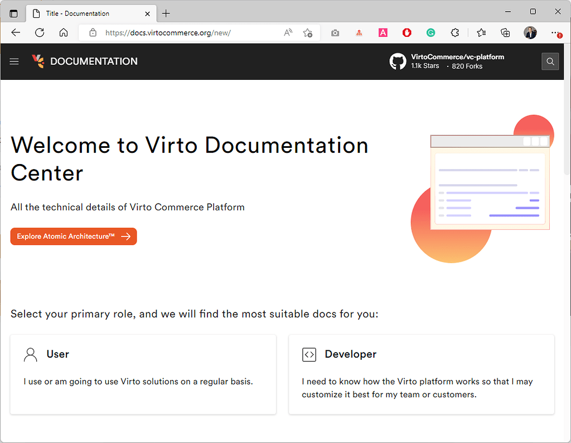The height and width of the screenshot is (443, 571).
Task: Open the browser extensions puzzle icon
Action: pyautogui.click(x=454, y=33)
